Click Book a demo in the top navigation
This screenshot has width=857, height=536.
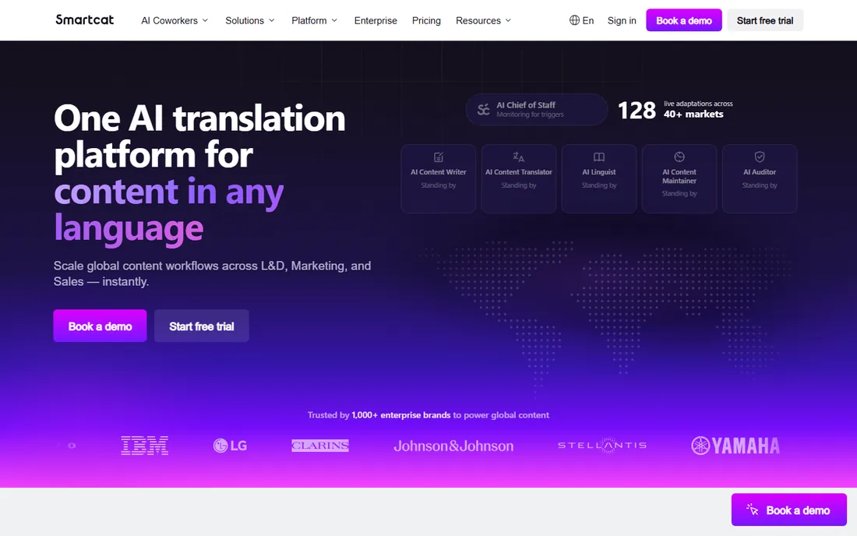(684, 20)
